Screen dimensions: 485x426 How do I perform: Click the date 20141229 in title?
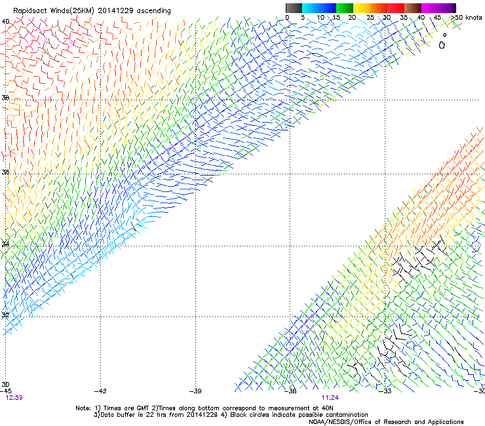click(115, 11)
